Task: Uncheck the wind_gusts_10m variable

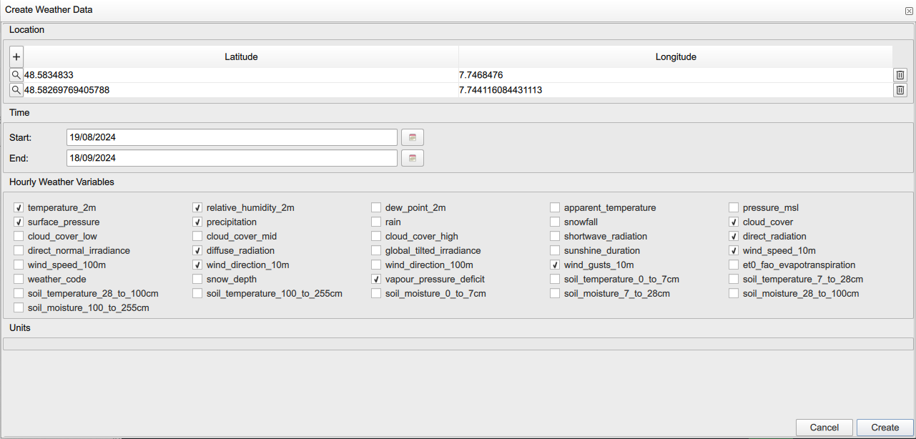Action: 554,265
